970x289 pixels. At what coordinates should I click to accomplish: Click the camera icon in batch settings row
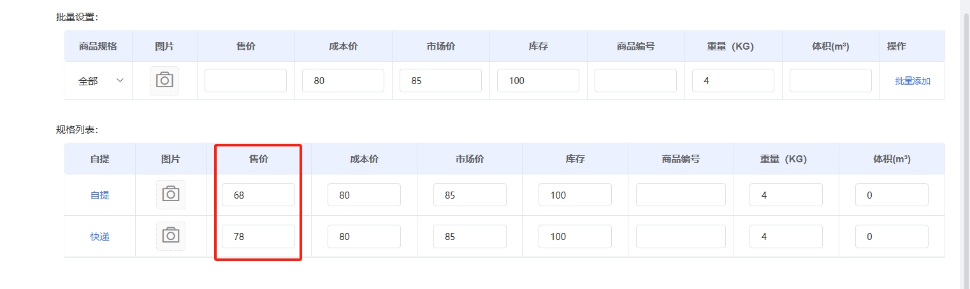[x=164, y=81]
